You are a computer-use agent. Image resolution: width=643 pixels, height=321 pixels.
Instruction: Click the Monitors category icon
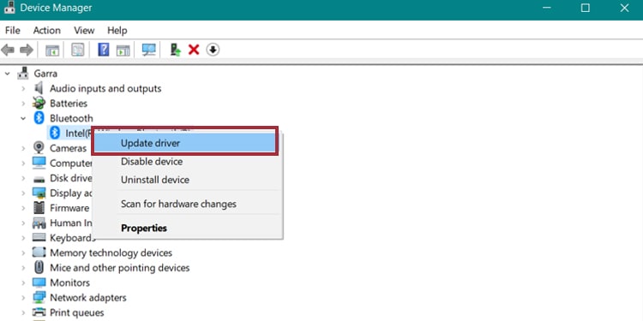tap(39, 282)
